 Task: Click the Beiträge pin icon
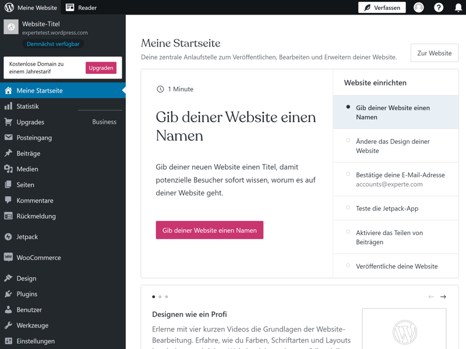(x=8, y=153)
